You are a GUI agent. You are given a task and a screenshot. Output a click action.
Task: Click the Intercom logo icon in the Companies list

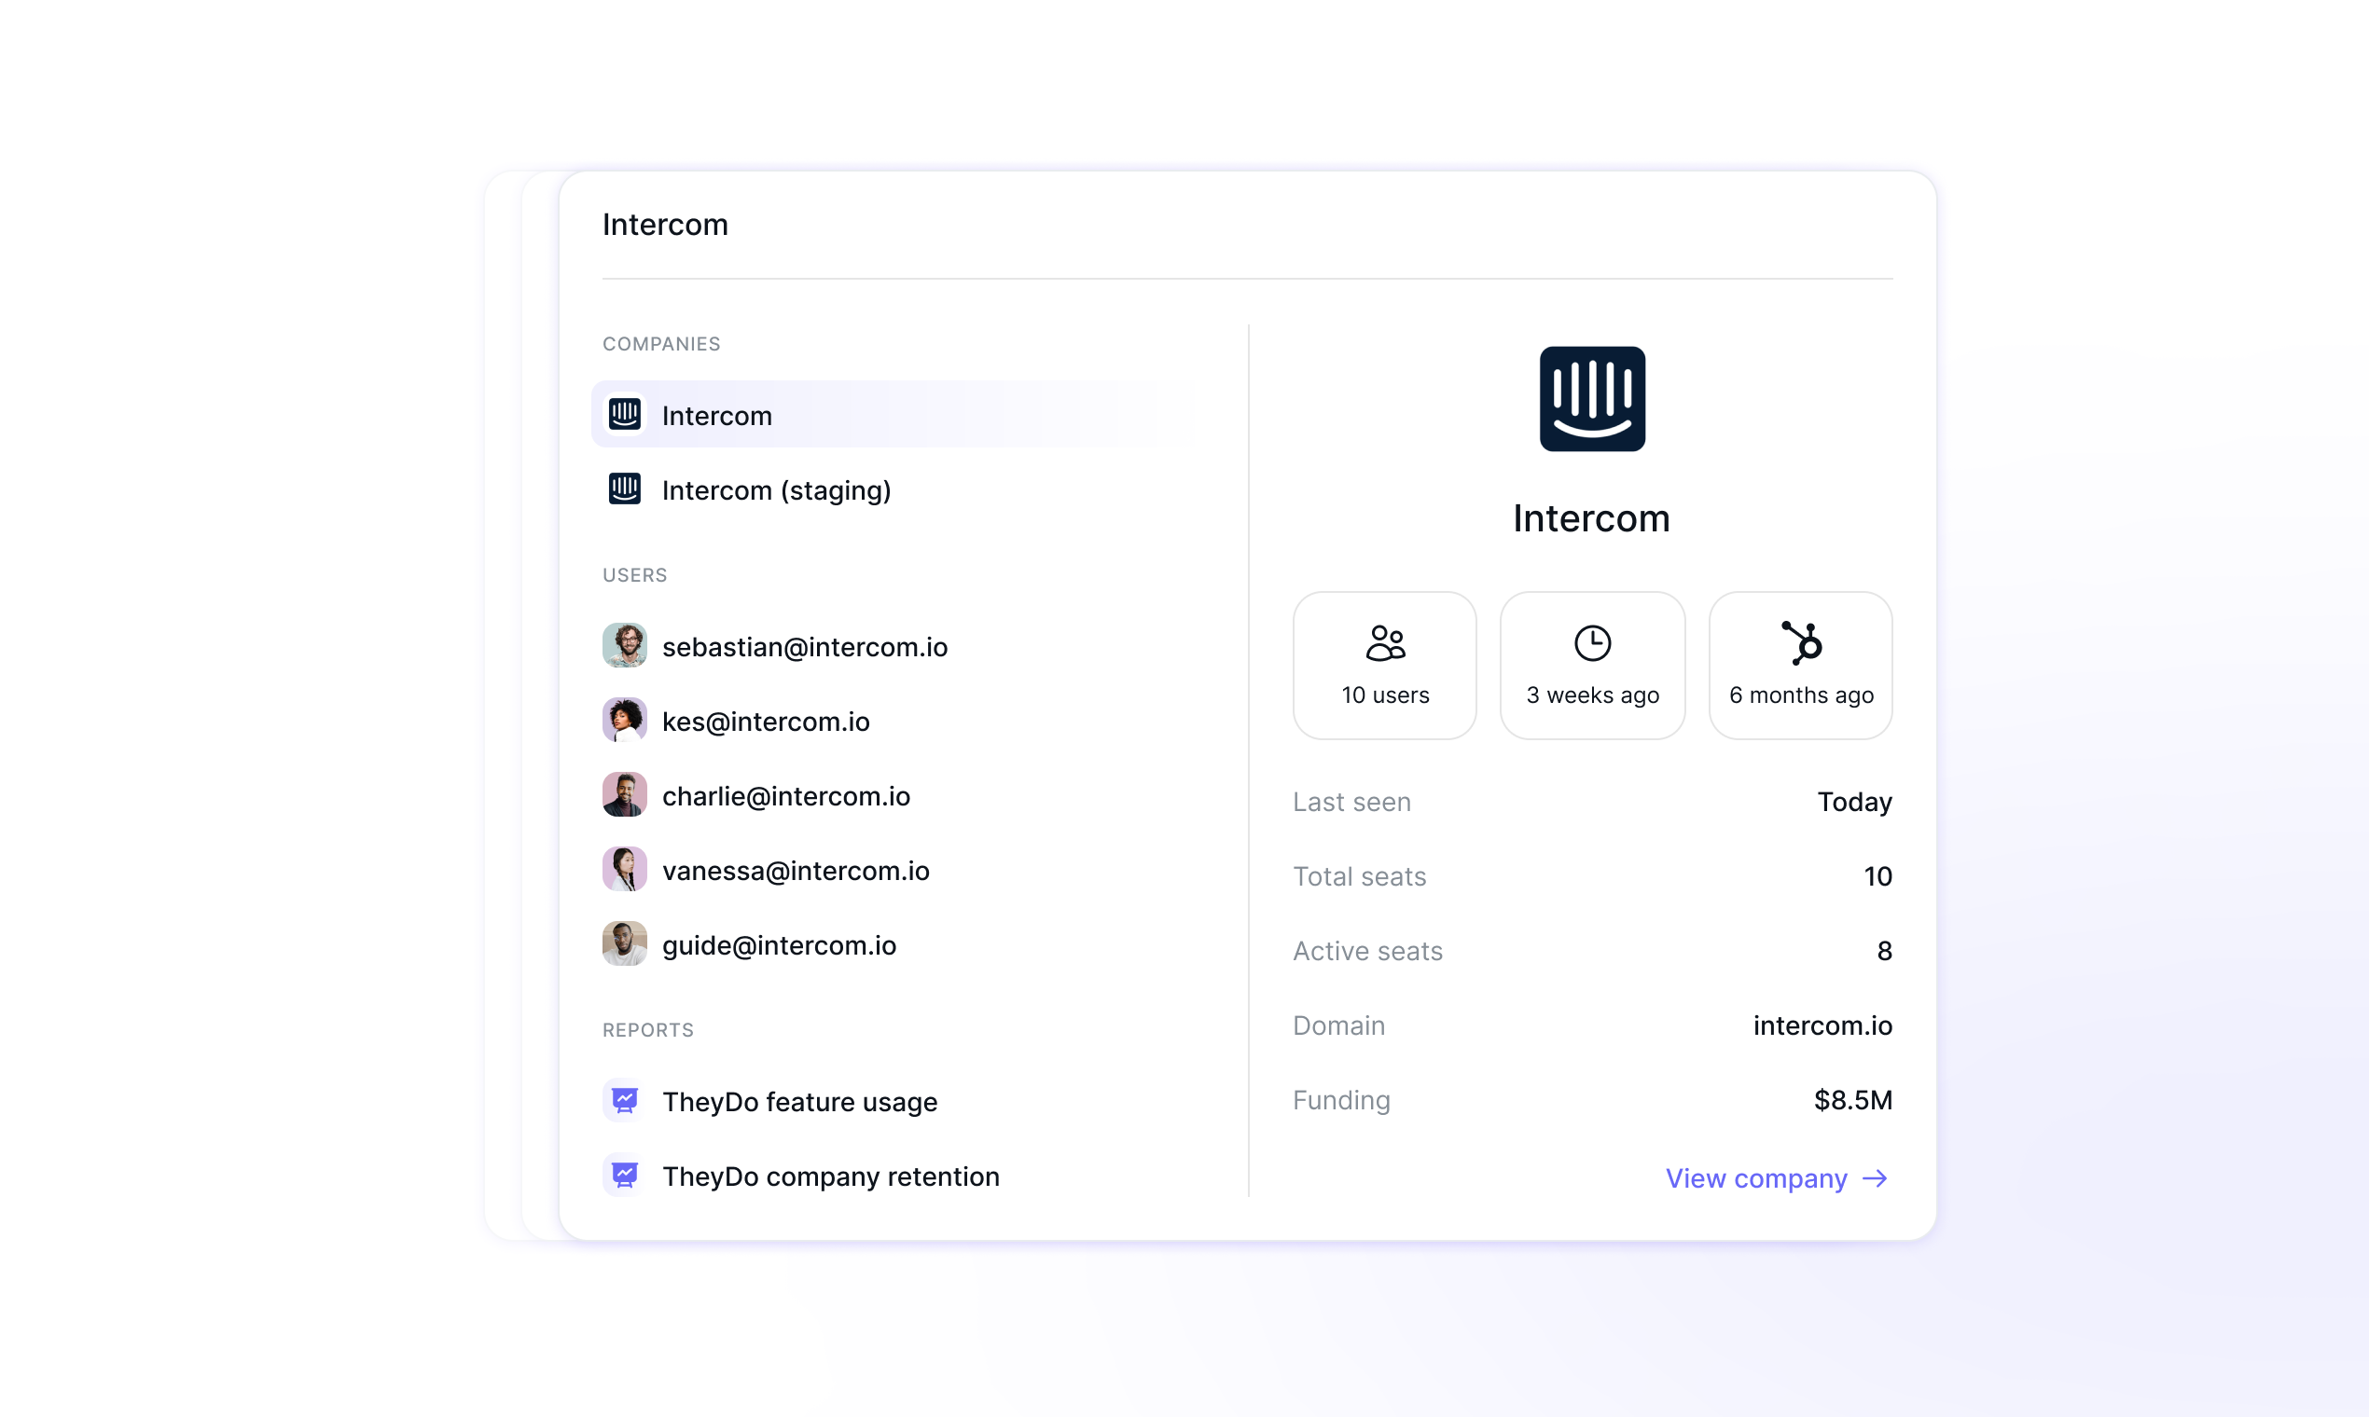625,415
